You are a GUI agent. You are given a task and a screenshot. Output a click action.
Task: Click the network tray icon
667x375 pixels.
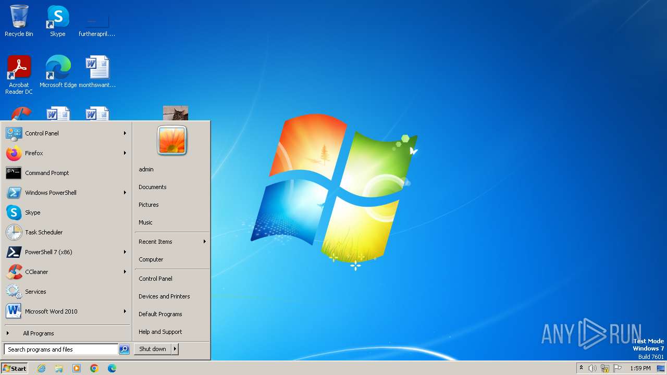tap(605, 368)
